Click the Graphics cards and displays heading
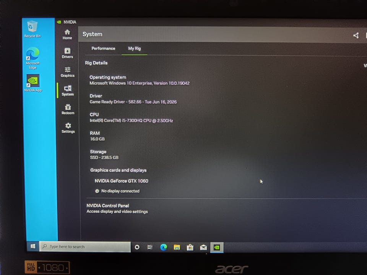This screenshot has width=367, height=275. point(119,170)
